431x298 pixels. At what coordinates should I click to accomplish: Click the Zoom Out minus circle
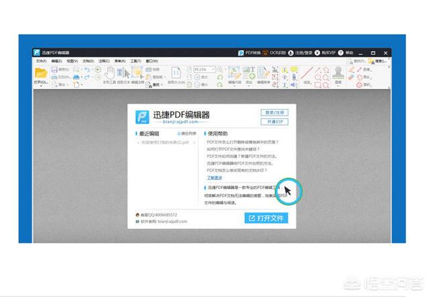pyautogui.click(x=197, y=85)
